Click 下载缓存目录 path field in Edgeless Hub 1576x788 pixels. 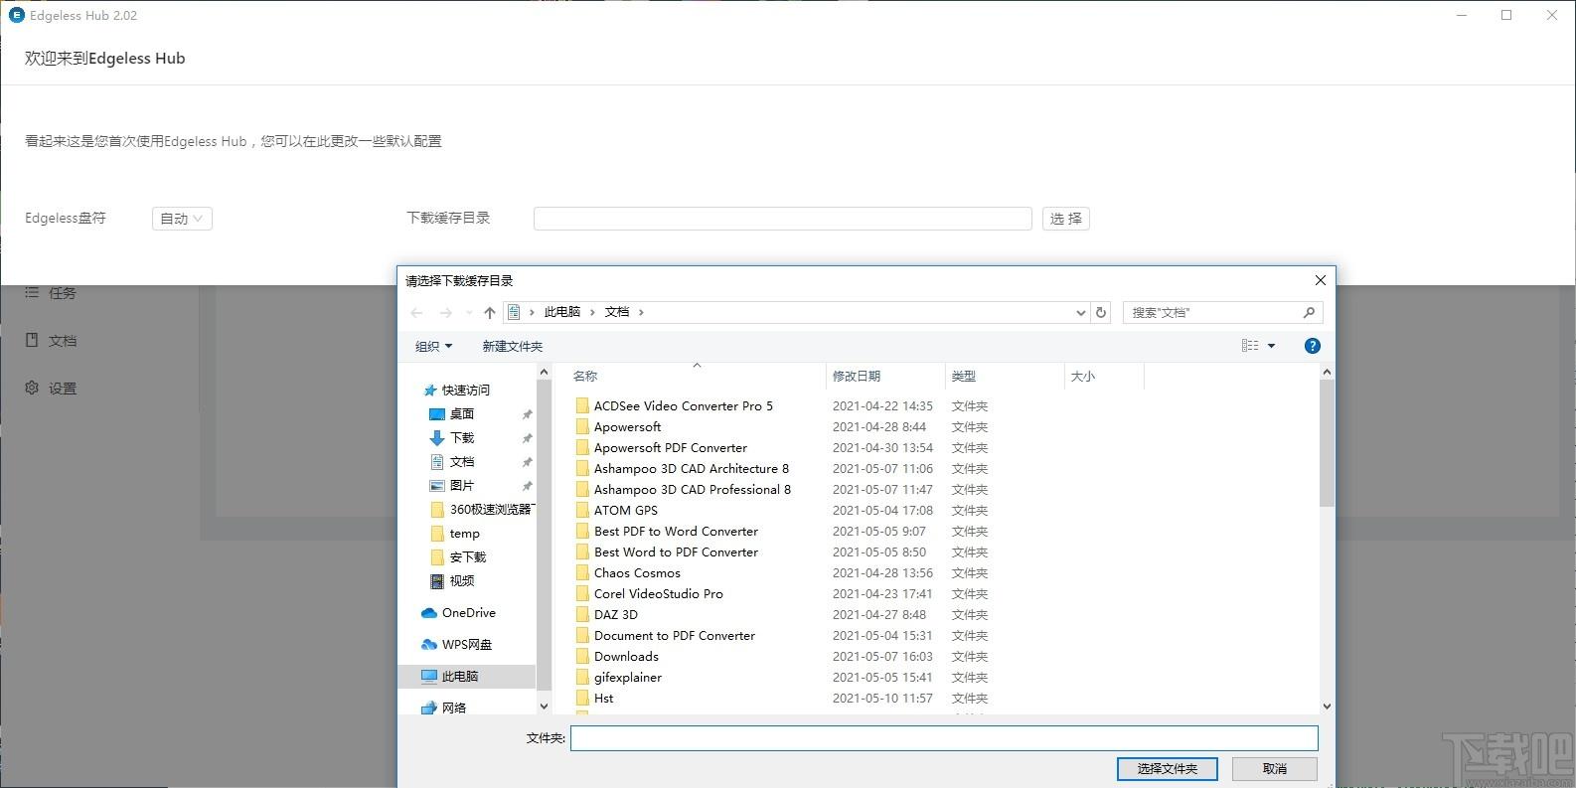coord(783,219)
